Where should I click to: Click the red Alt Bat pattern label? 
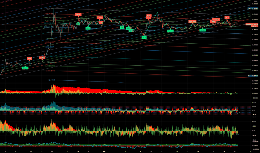click(x=42, y=58)
